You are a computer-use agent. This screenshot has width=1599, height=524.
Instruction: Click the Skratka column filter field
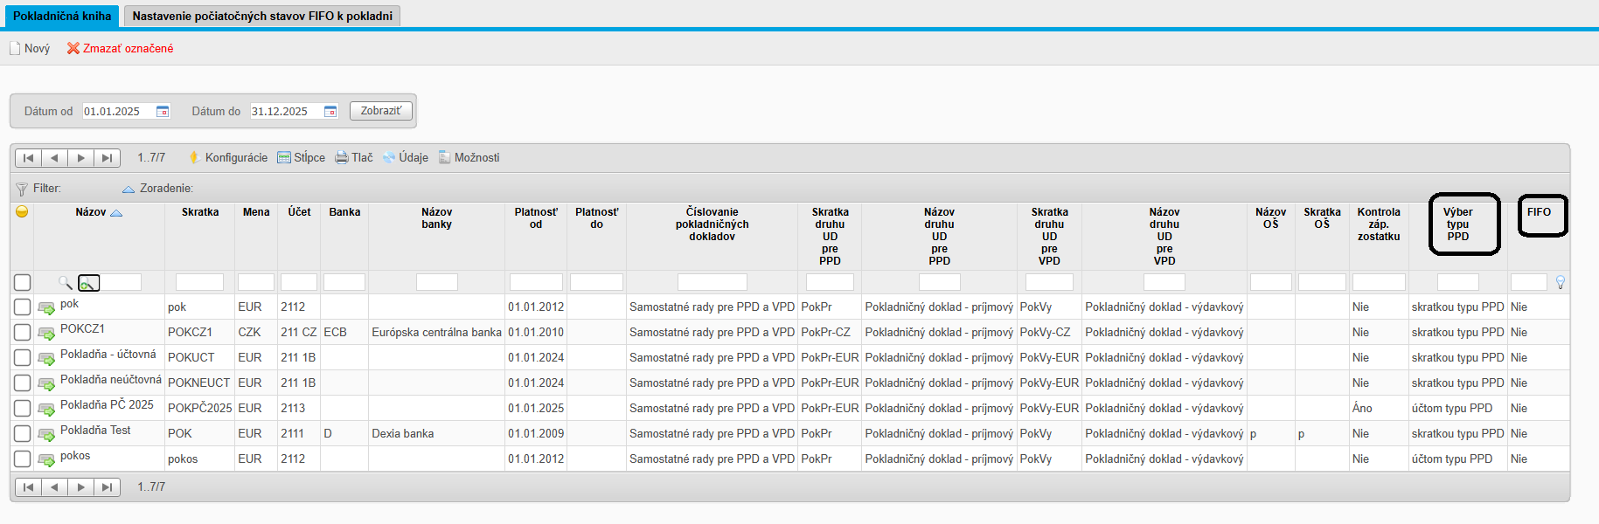199,282
